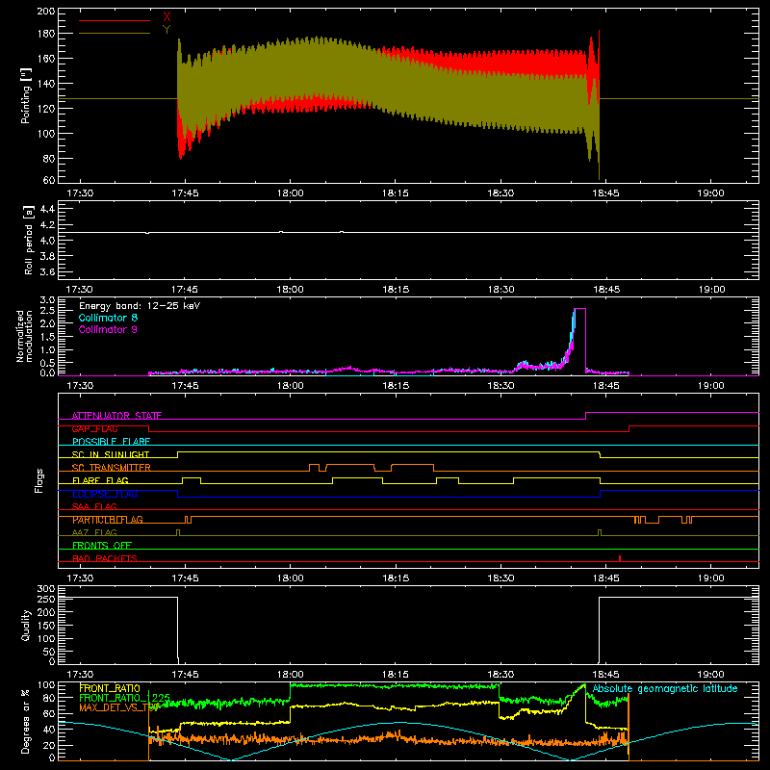
Task: Click the 3.8 tick on Roll period axis
Action: pos(47,256)
